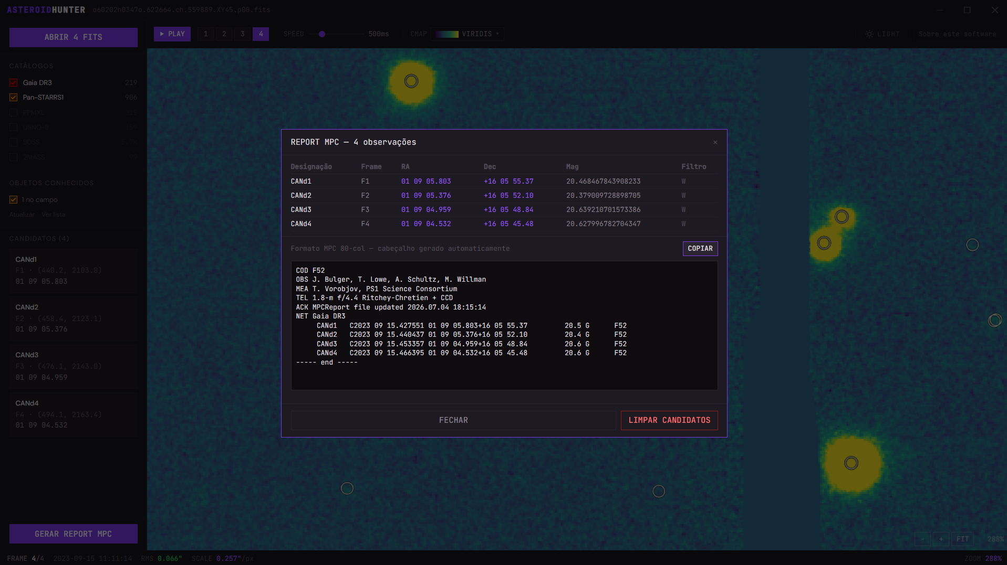Toggle known objects '1 no campo' checkbox

(x=14, y=200)
